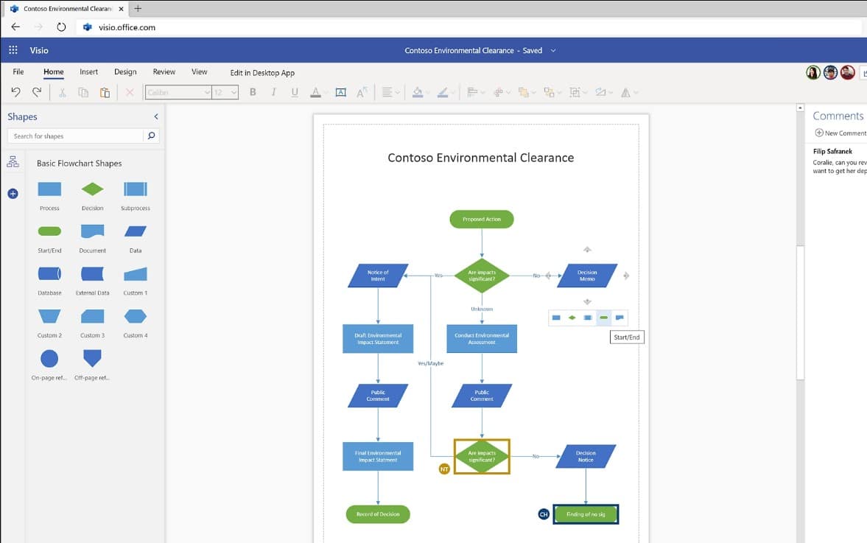Screen dimensions: 867x543
Task: Undo the last action
Action: click(x=15, y=92)
